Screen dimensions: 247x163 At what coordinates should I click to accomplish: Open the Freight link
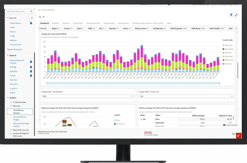pos(13,36)
